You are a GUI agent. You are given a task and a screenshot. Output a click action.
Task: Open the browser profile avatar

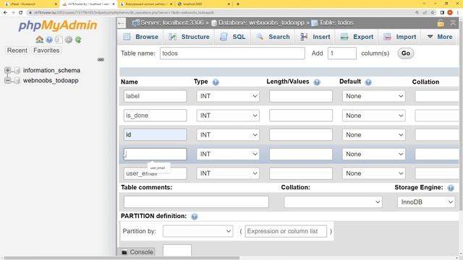[450, 12]
